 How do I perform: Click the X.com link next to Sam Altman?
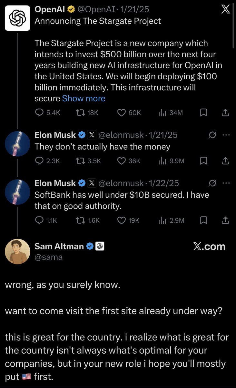(x=210, y=246)
